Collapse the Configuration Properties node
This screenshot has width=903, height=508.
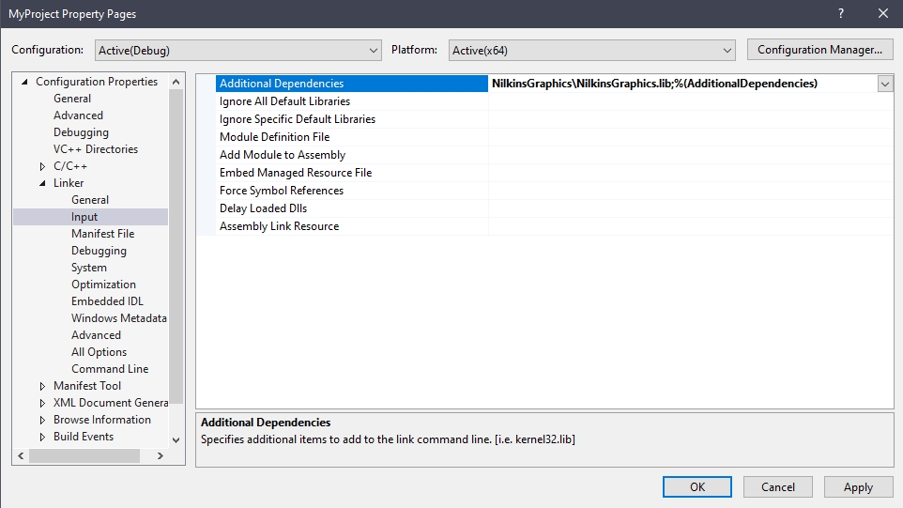click(x=24, y=82)
